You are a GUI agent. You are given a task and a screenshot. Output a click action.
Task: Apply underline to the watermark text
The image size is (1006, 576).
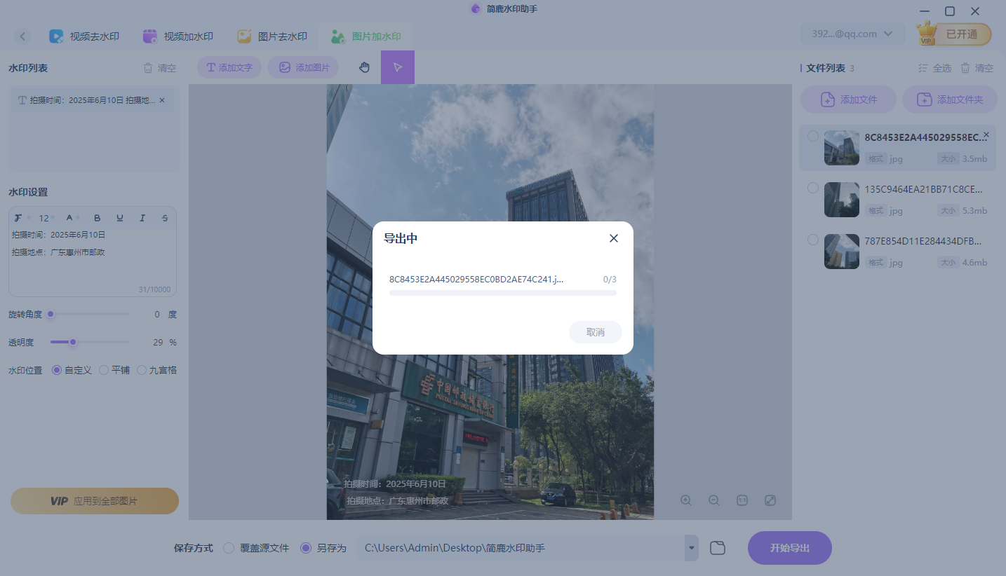pos(119,218)
